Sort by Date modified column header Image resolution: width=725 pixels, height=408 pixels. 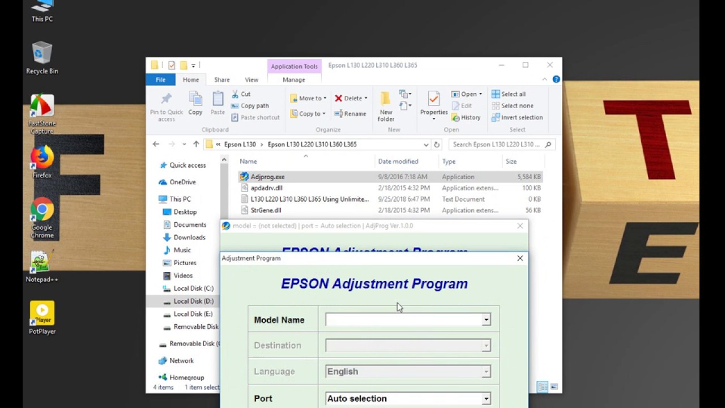[398, 161]
